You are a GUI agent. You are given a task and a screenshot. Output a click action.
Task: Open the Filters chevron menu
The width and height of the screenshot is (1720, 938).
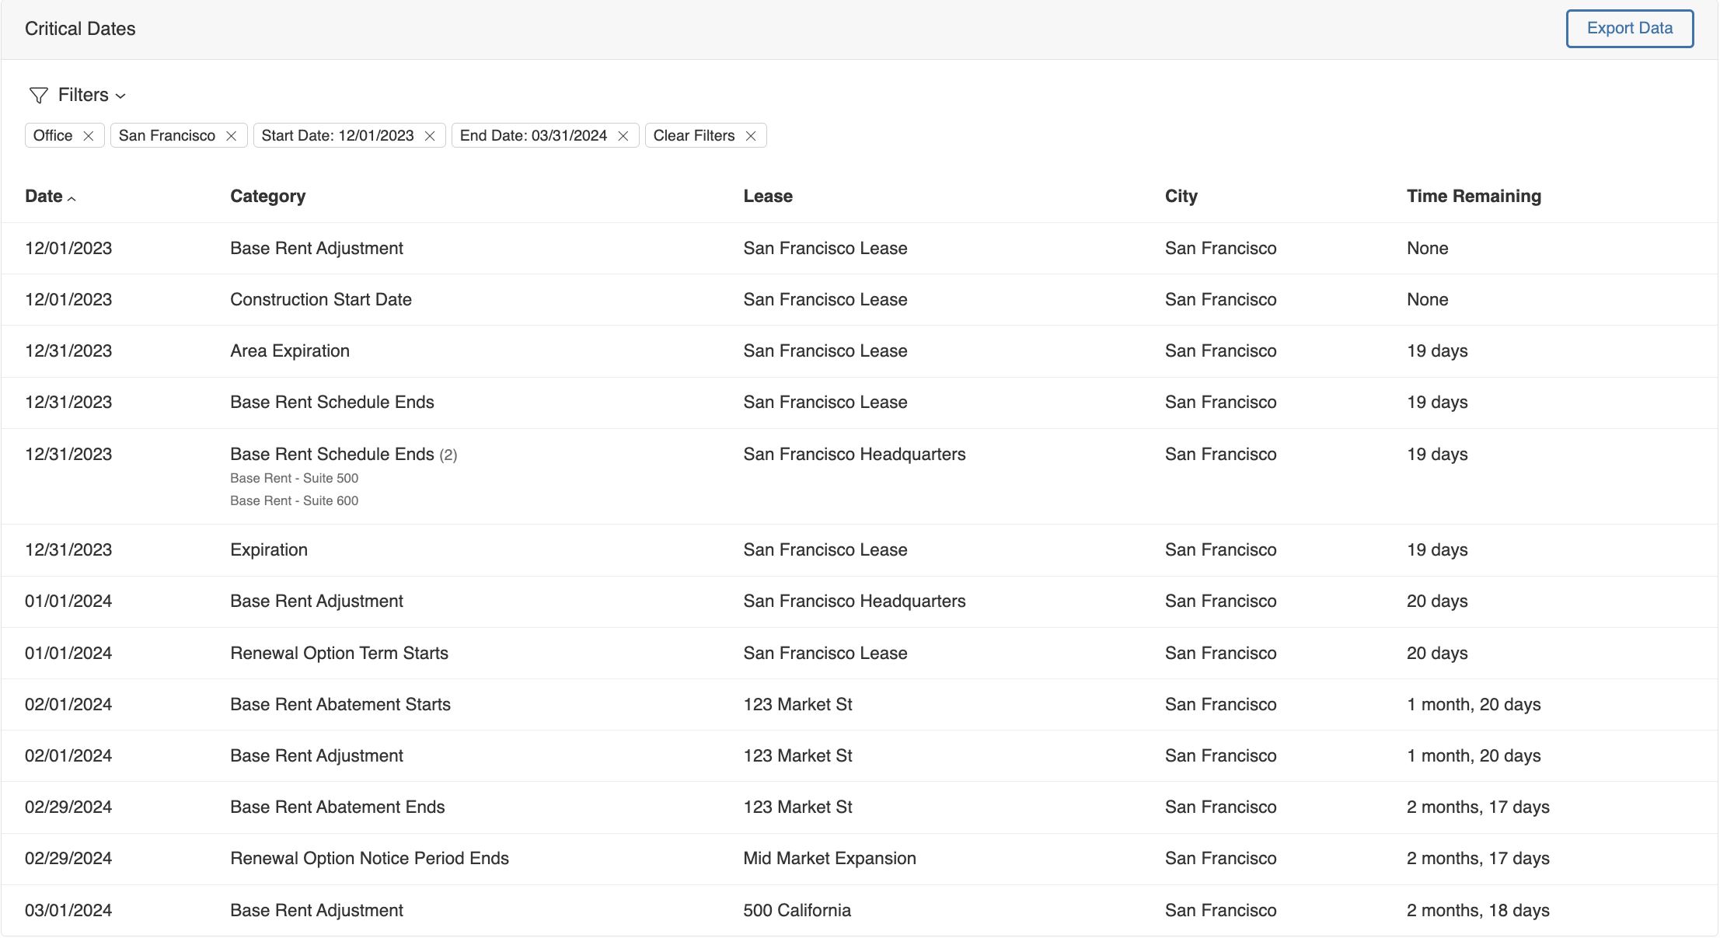(x=121, y=96)
